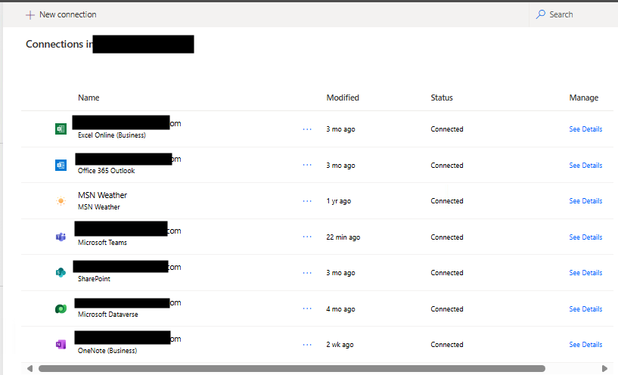Viewport: 618px width, 375px height.
Task: Click the MSN Weather sun icon
Action: pos(61,201)
